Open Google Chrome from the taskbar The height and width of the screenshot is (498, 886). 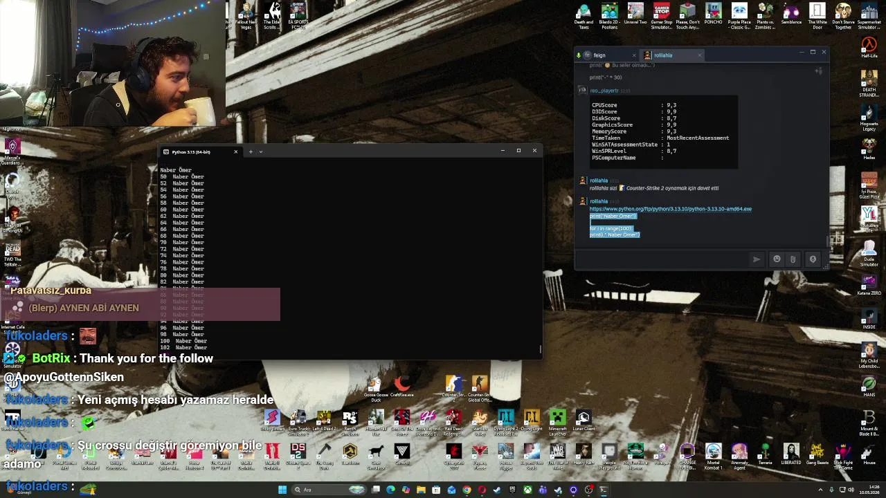[467, 490]
